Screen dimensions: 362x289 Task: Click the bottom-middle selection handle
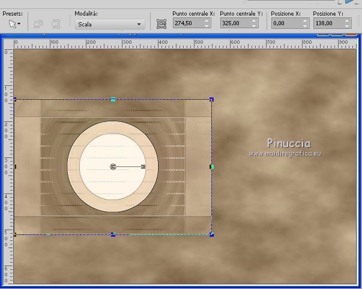click(113, 234)
